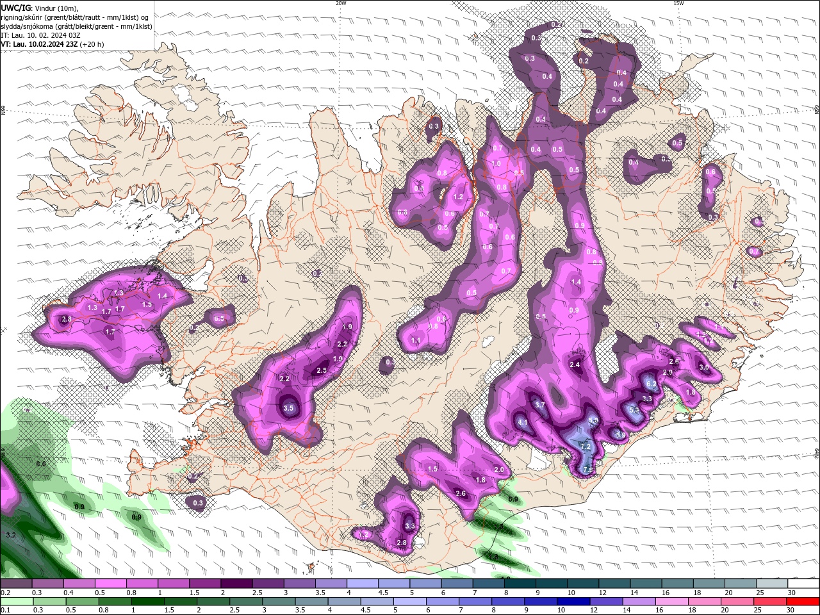The image size is (820, 615).
Task: Click the 'rigning/skúrir' legend description line
Action: 75,17
